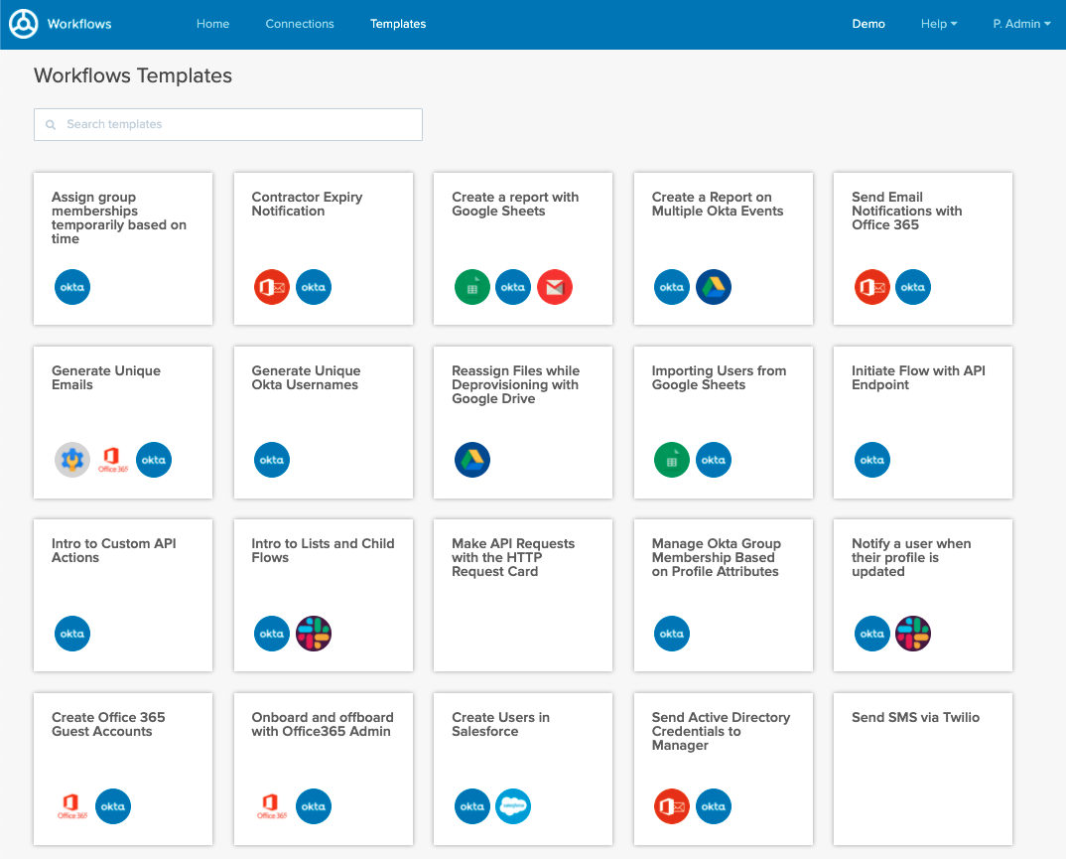Click Salesforce icon in Create Users card
Viewport: 1066px width, 859px height.
tap(513, 806)
